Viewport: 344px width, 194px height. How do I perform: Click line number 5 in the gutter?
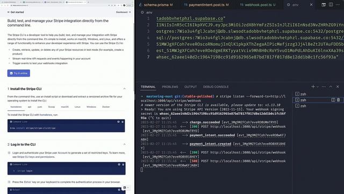[x=148, y=44]
